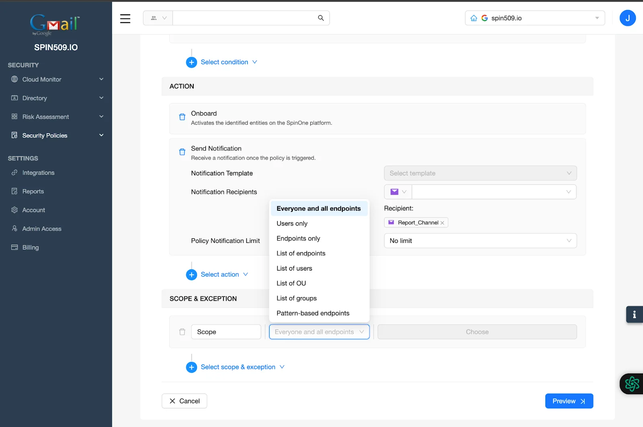Expand the Policy Notification Limit dropdown

tap(480, 240)
